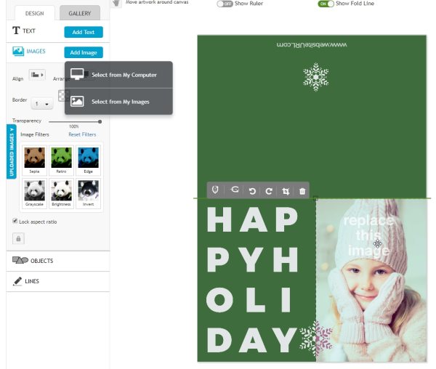
Task: Select the crop tool icon
Action: click(x=286, y=191)
